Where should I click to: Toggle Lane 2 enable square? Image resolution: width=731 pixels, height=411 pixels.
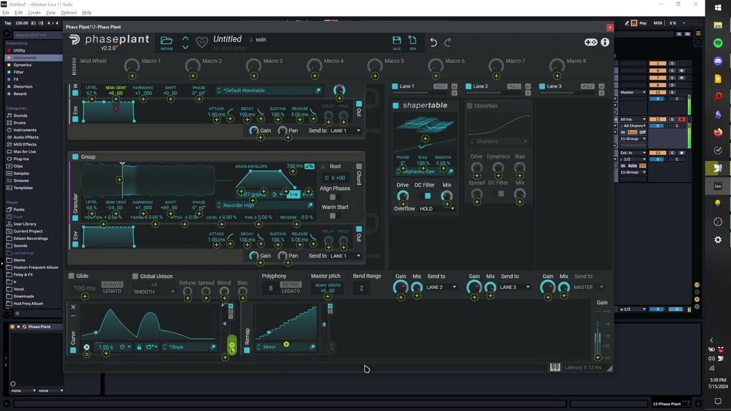[x=468, y=86]
